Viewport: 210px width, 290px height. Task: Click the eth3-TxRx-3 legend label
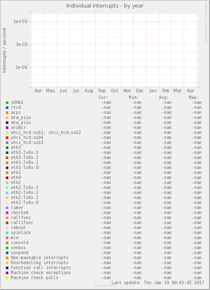(x=25, y=153)
